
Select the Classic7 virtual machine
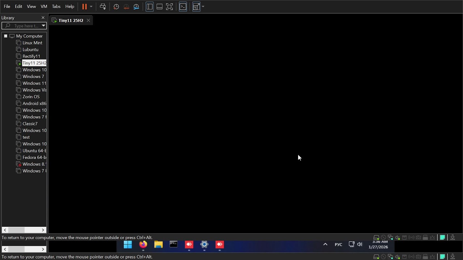(x=30, y=124)
